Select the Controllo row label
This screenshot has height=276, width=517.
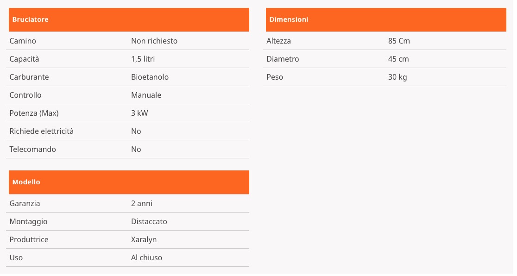pos(25,95)
